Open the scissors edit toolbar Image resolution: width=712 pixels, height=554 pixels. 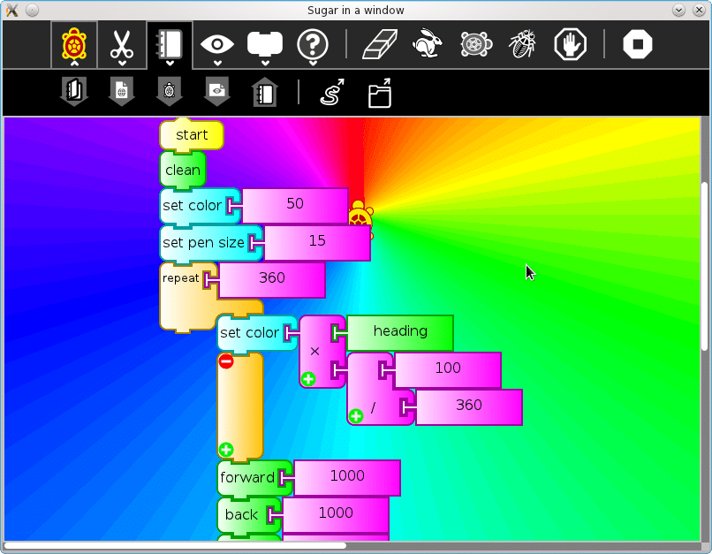click(x=121, y=44)
